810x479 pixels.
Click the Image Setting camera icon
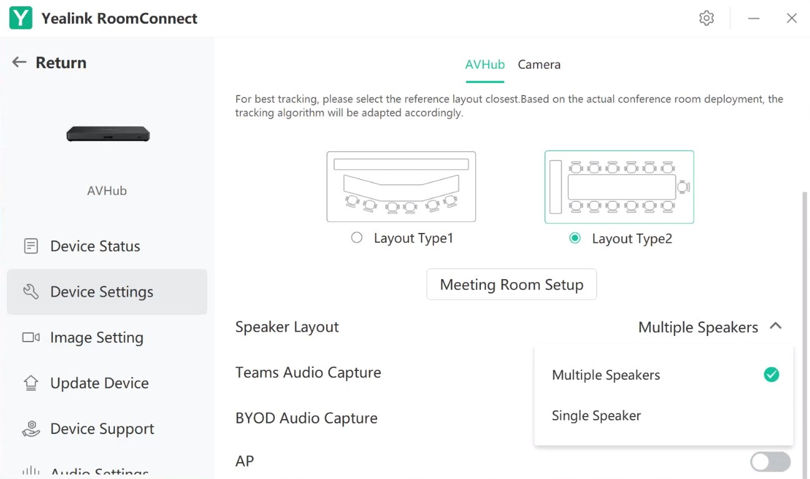(31, 337)
